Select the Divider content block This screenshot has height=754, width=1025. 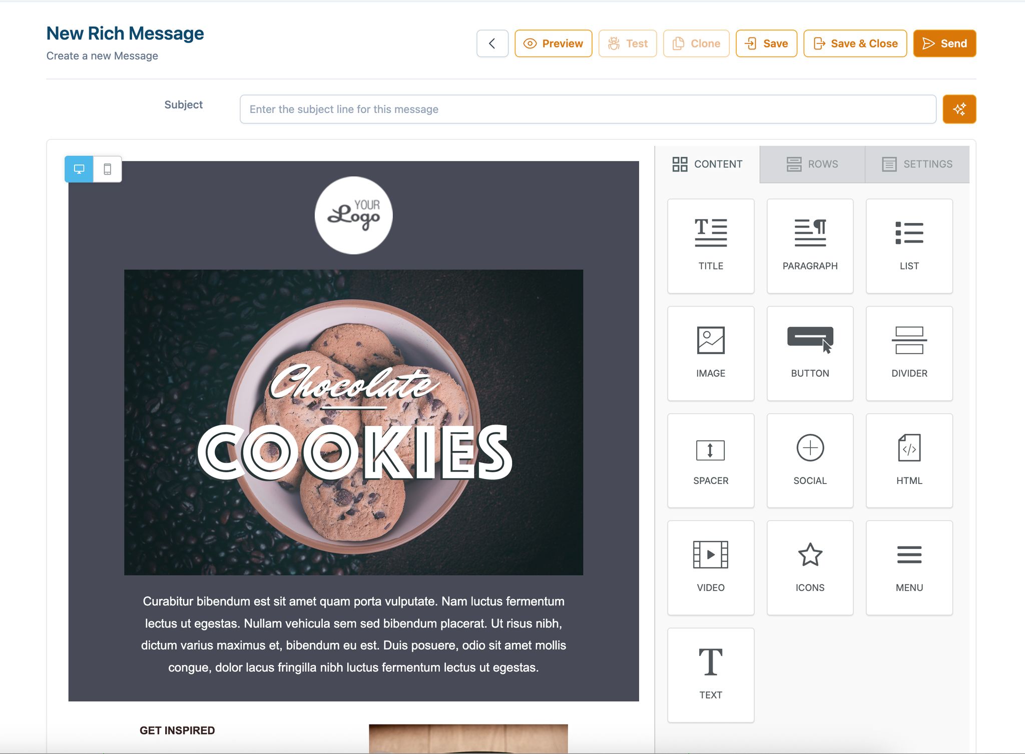[x=909, y=353]
